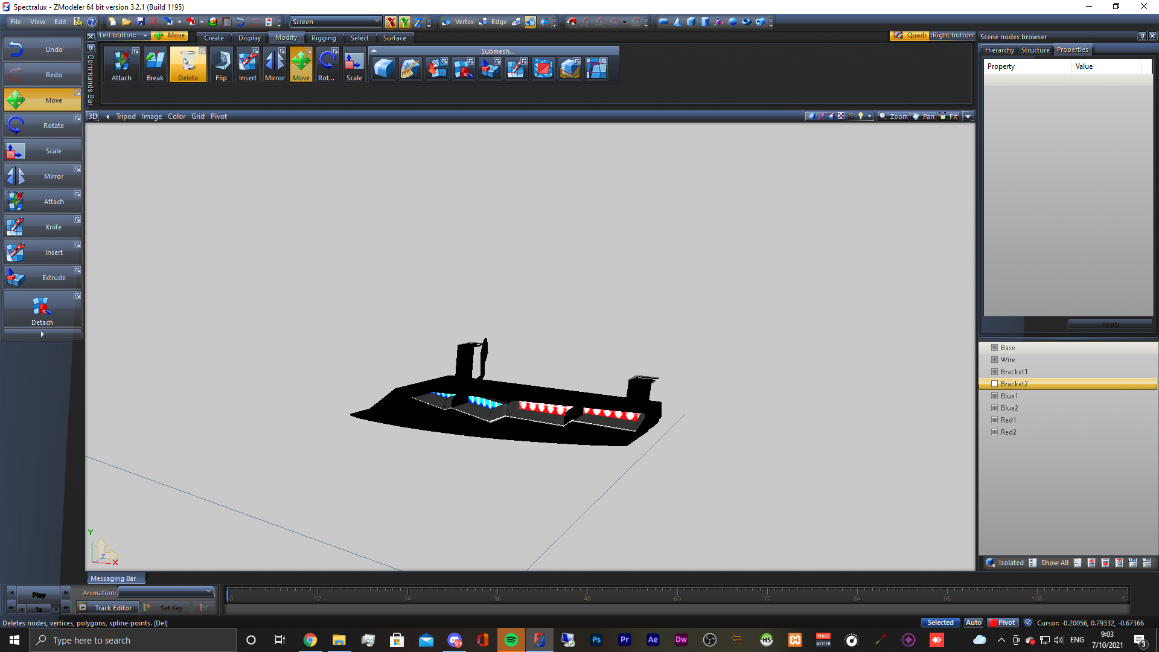Click frame 48 on the timeline
Viewport: 1159px width, 652px height.
tap(587, 595)
